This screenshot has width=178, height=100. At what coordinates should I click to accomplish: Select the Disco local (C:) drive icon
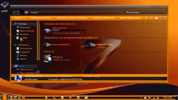(x=48, y=31)
